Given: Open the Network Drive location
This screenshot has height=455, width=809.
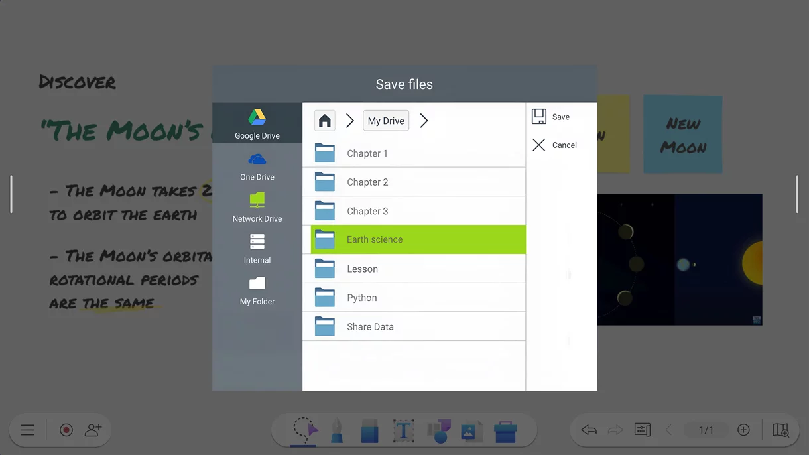Looking at the screenshot, I should [x=257, y=207].
